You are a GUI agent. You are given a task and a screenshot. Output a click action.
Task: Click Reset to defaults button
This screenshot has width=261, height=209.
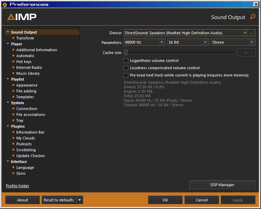(x=59, y=200)
